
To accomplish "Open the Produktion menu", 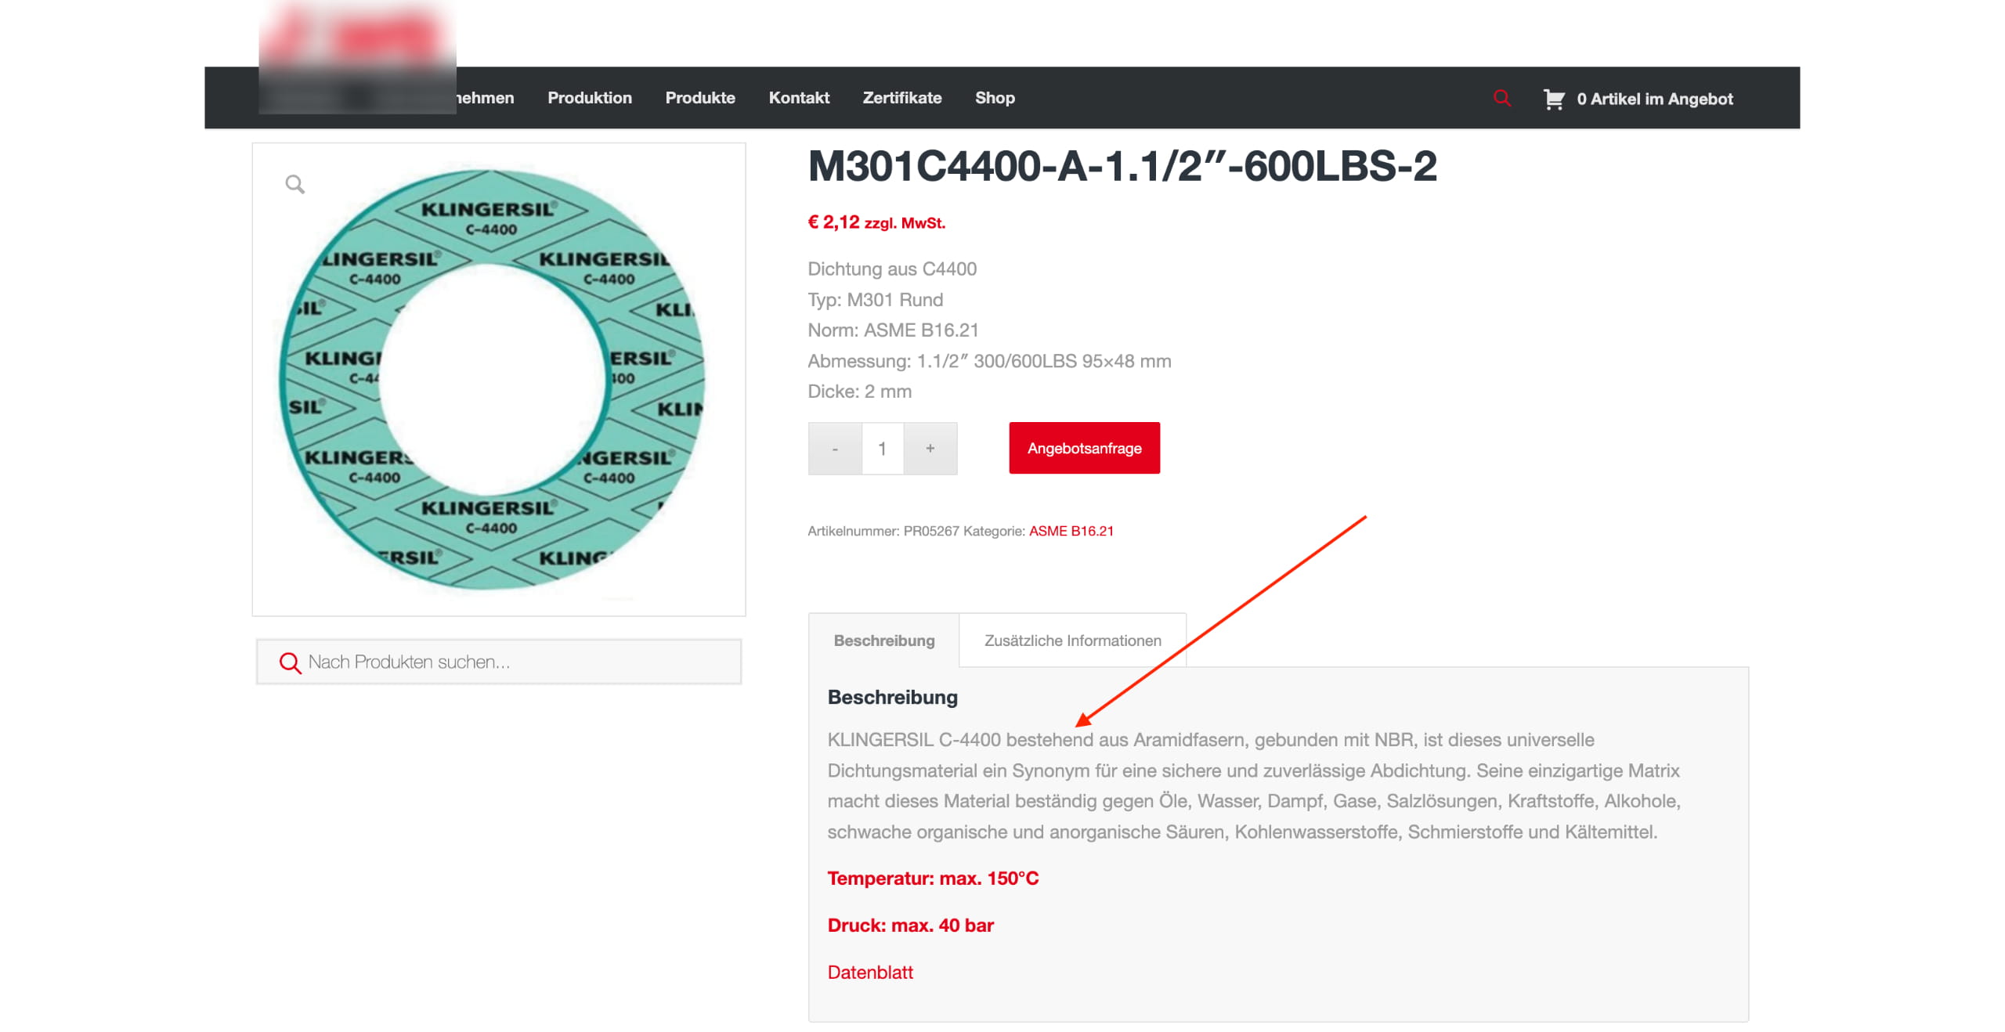I will coord(590,98).
